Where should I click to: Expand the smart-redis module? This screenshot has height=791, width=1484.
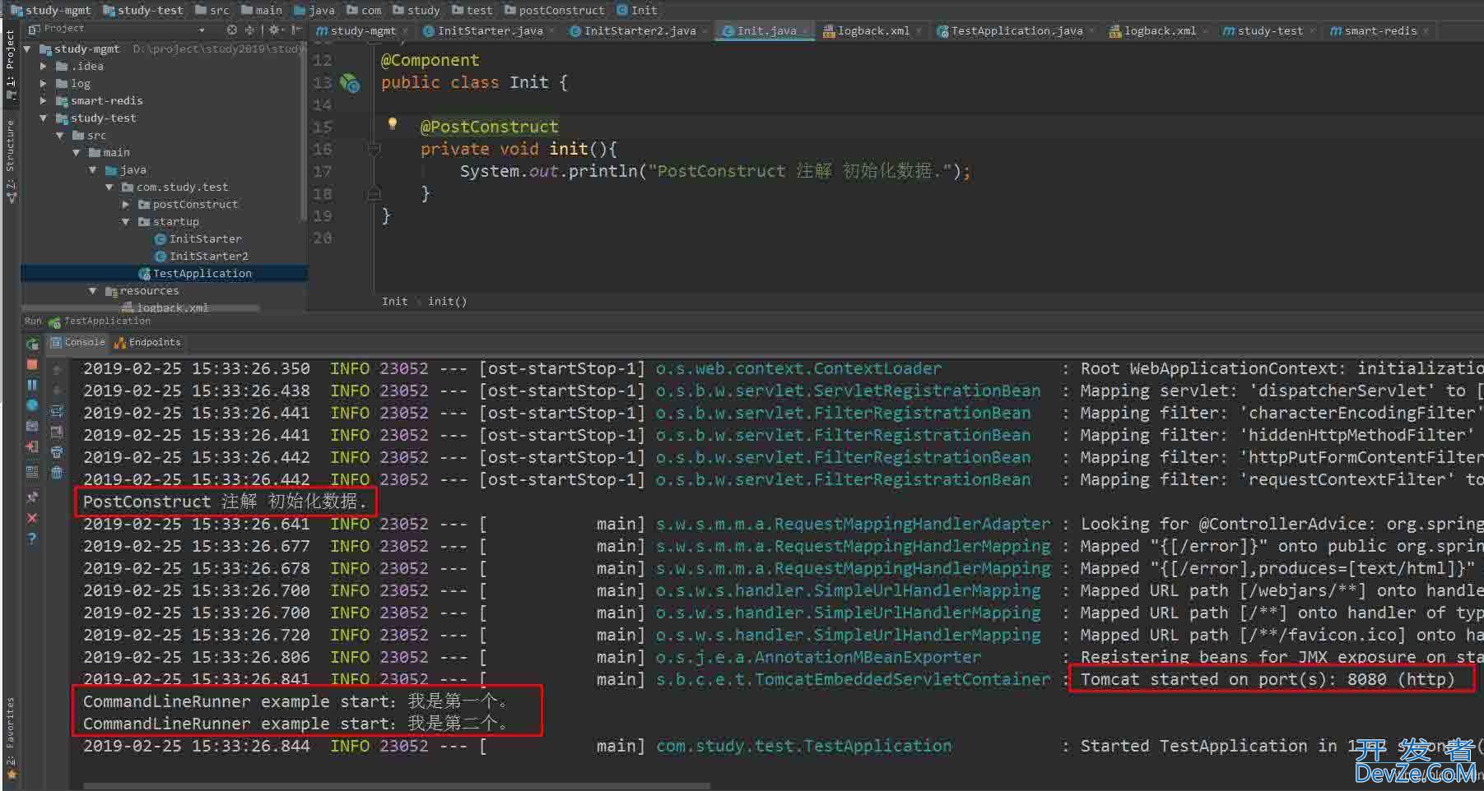44,101
